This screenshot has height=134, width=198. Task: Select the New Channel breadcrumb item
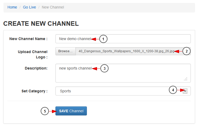point(53,7)
